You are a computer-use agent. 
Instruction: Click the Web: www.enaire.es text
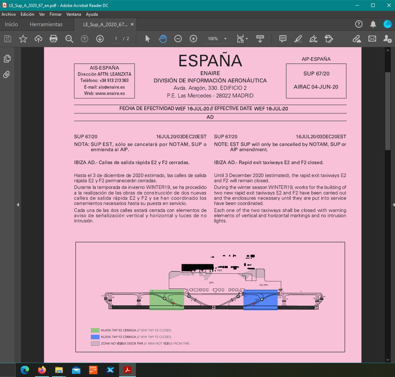click(x=104, y=93)
